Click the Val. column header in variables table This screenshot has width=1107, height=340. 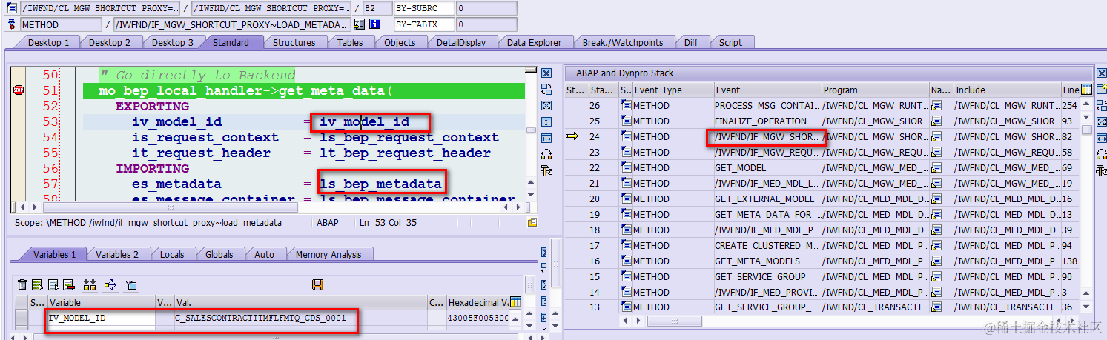pyautogui.click(x=300, y=302)
